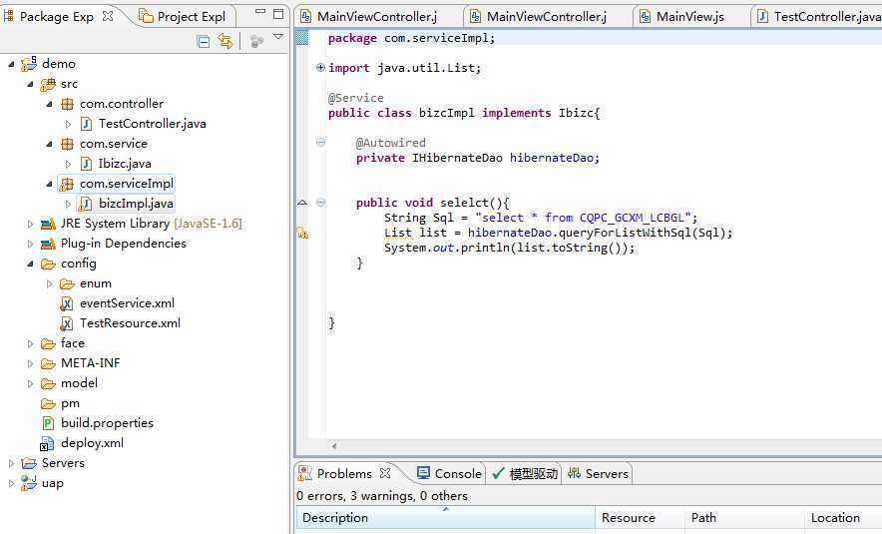
Task: Select JRE System Library icon
Action: point(48,224)
